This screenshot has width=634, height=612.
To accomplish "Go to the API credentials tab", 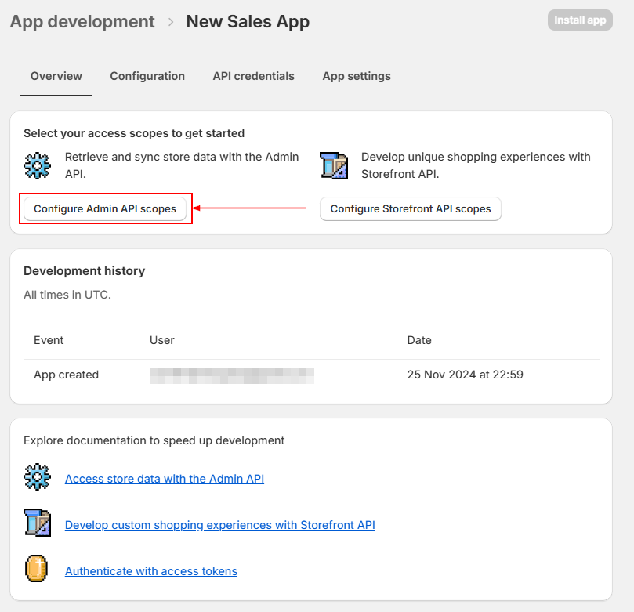I will [x=253, y=76].
